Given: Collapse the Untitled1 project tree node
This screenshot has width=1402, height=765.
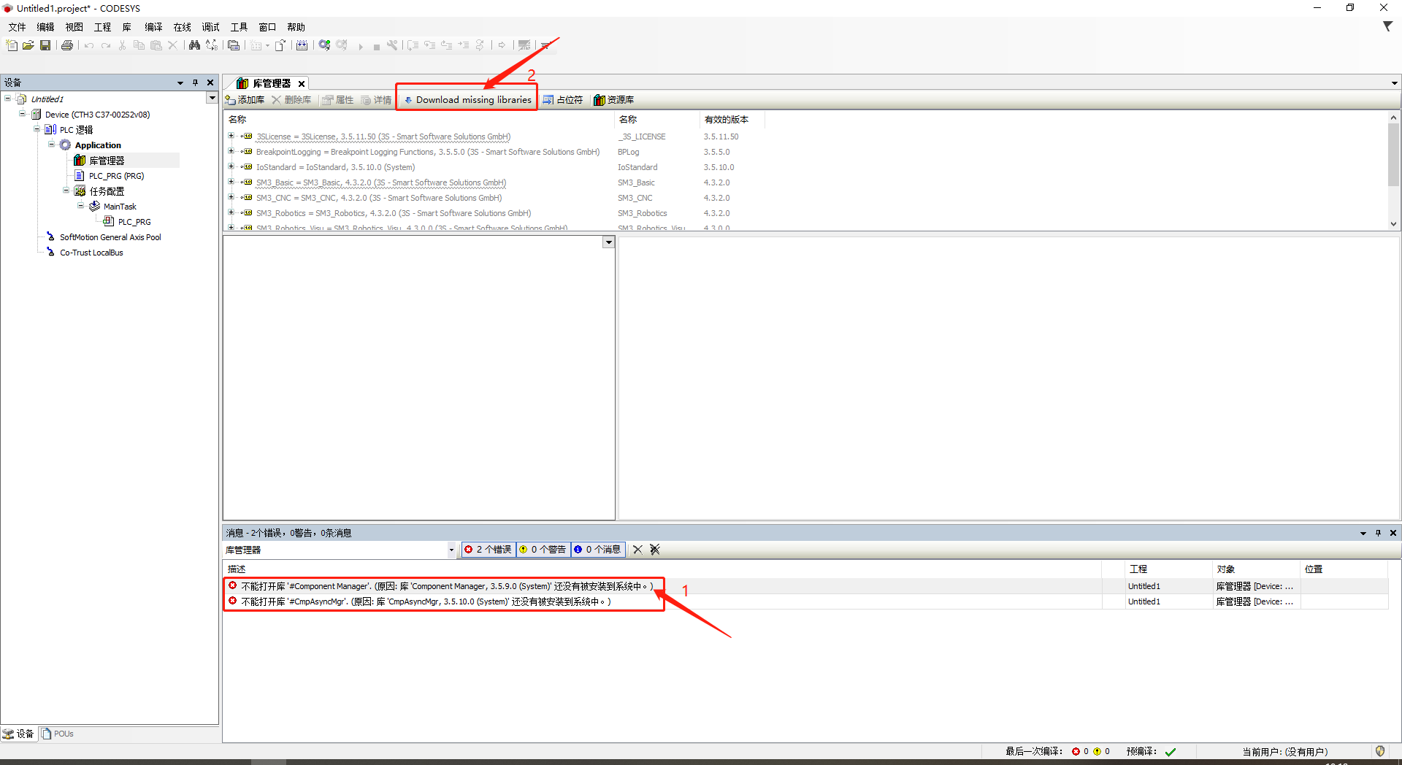Looking at the screenshot, I should click(x=8, y=99).
